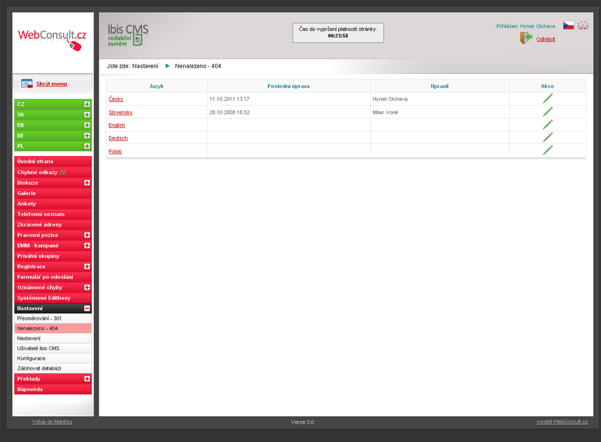The height and width of the screenshot is (442, 601).
Task: Select Přesměrování - 301 submenu item
Action: tap(53, 318)
